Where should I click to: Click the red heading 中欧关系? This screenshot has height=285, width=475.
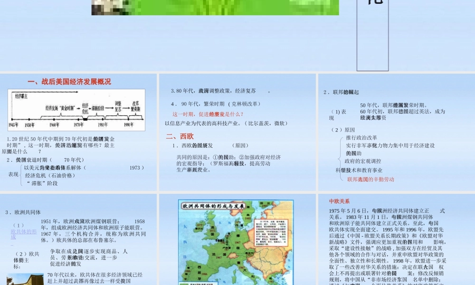339,201
